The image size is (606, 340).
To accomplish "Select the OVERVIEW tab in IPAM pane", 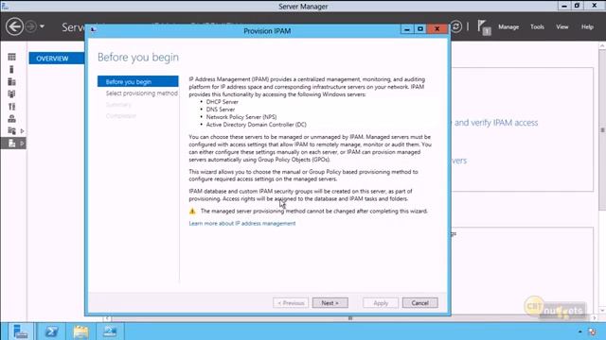I will (57, 59).
